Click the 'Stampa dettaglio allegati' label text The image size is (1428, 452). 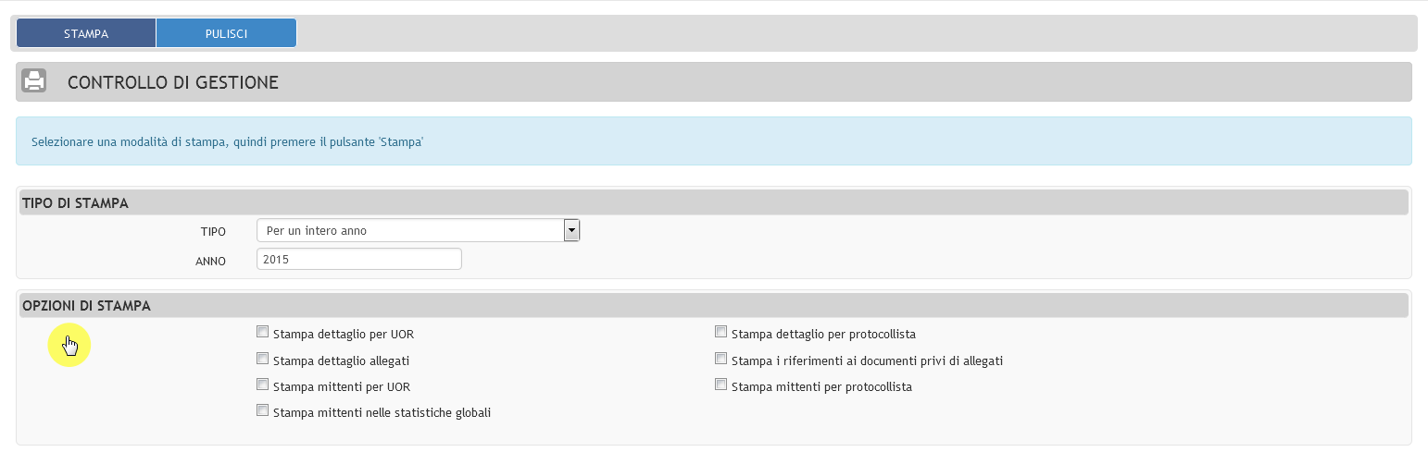[x=342, y=360]
